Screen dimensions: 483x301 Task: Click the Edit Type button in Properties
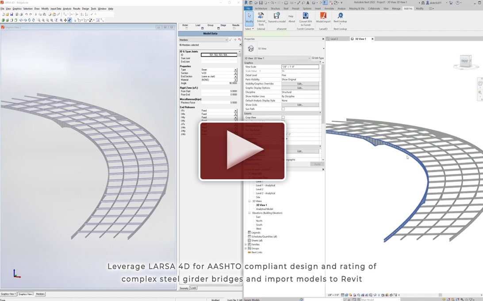(x=318, y=58)
